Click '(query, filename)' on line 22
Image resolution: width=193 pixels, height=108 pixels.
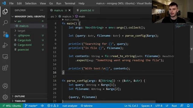point(83,97)
